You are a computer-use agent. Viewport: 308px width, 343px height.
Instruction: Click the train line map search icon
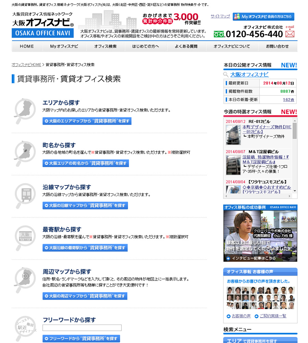click(25, 196)
